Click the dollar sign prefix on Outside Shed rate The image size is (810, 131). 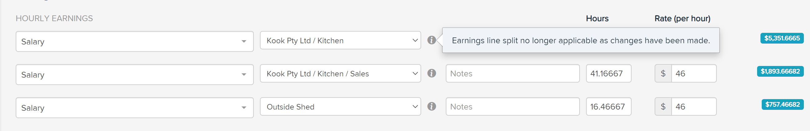pyautogui.click(x=663, y=107)
